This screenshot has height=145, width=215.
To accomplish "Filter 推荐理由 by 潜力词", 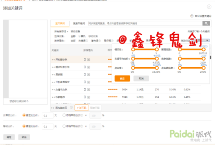I will (95, 41).
